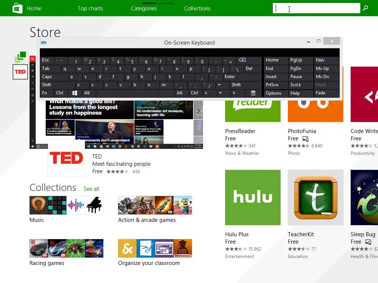Open the Hulu Plus app tile
The width and height of the screenshot is (378, 283).
point(252,198)
